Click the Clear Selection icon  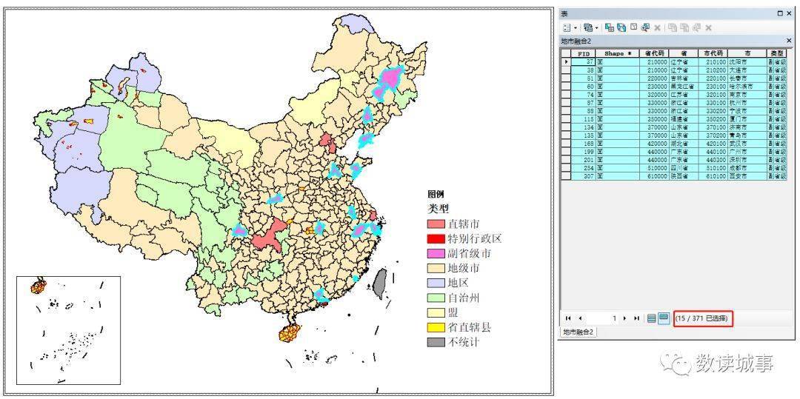point(633,27)
